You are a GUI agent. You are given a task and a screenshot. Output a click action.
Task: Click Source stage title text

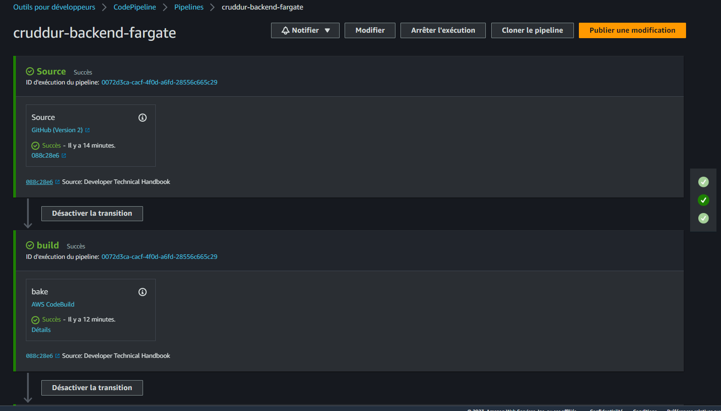click(x=51, y=71)
